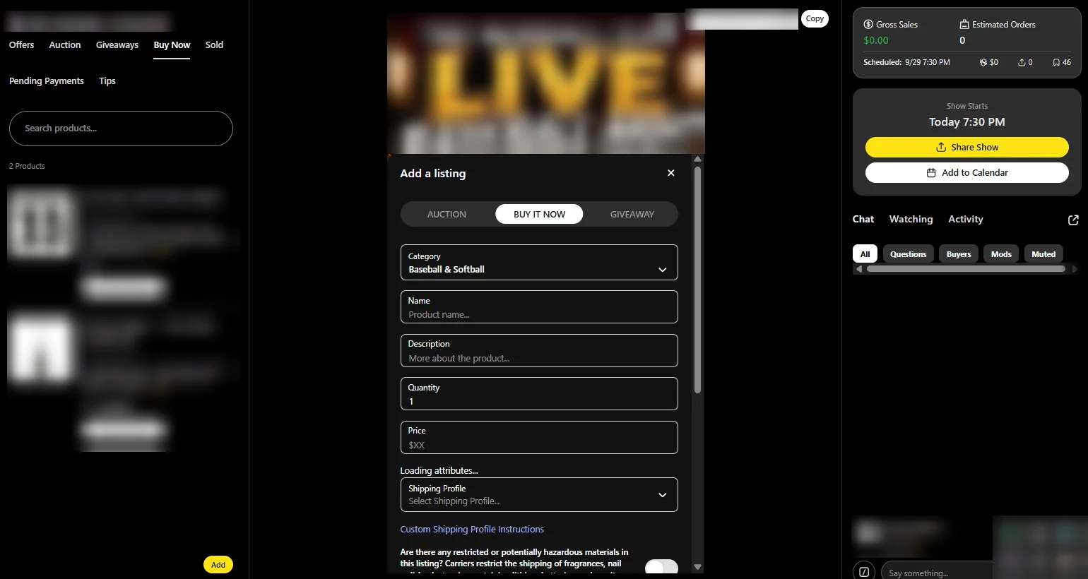Screen dimensions: 1088x579
Task: Show All chat messages filter
Action: 865,254
